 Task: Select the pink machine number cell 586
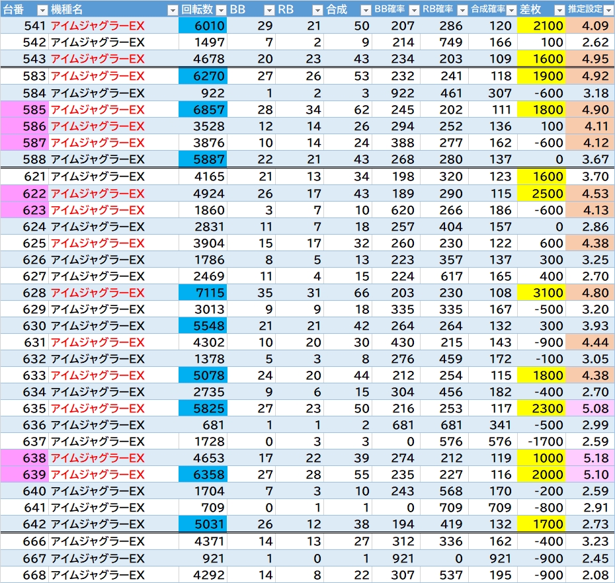(24, 126)
